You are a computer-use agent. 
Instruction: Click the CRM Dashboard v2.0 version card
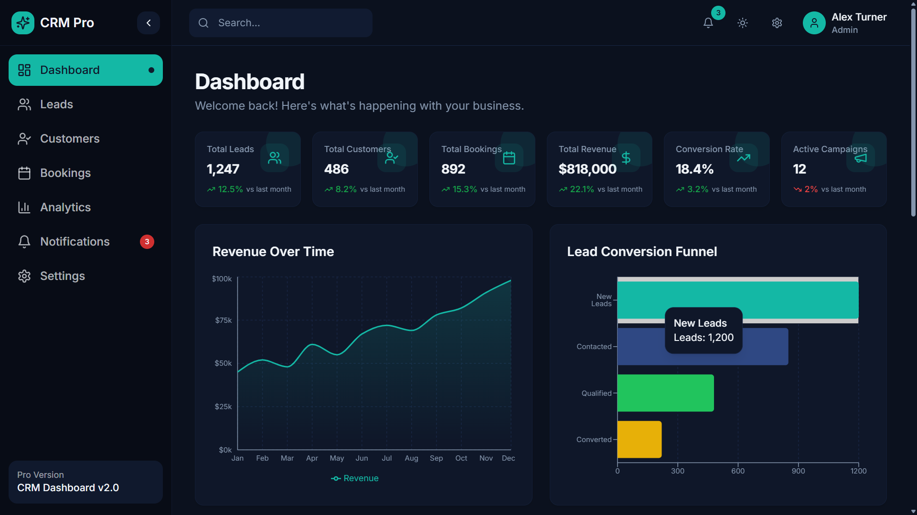point(85,482)
